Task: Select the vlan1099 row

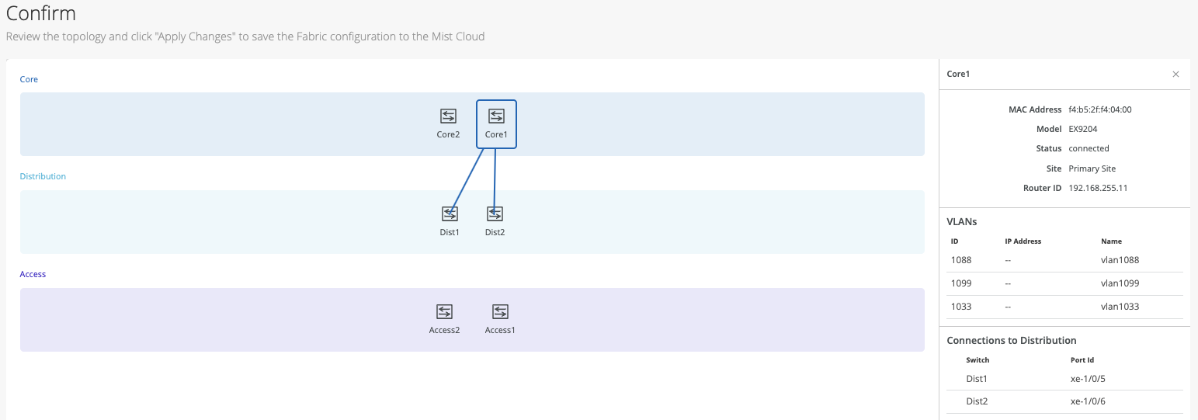Action: tap(1064, 283)
